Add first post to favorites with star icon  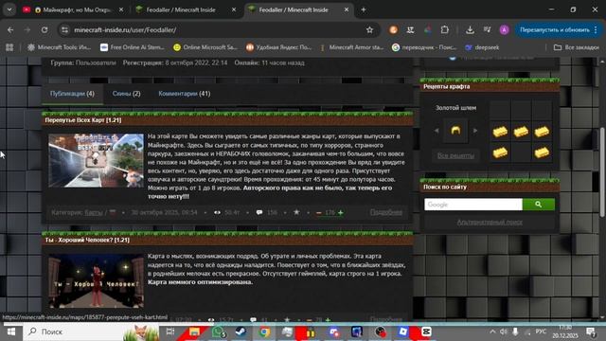pyautogui.click(x=296, y=212)
